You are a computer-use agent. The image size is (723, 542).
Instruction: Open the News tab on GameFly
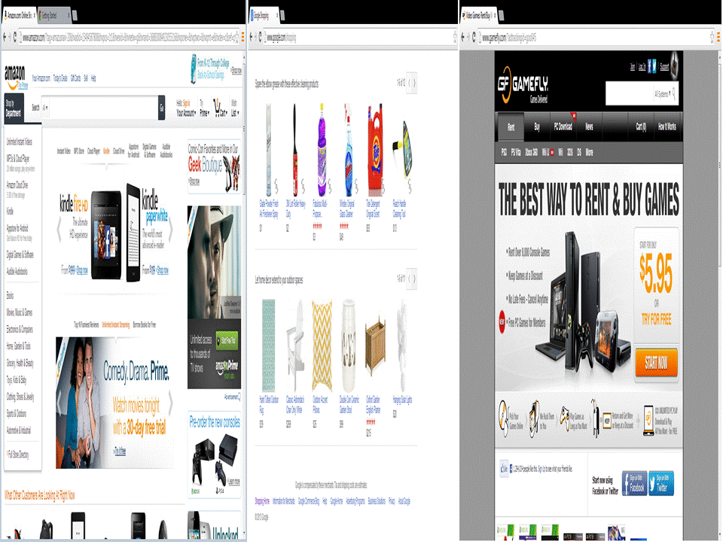coord(589,126)
